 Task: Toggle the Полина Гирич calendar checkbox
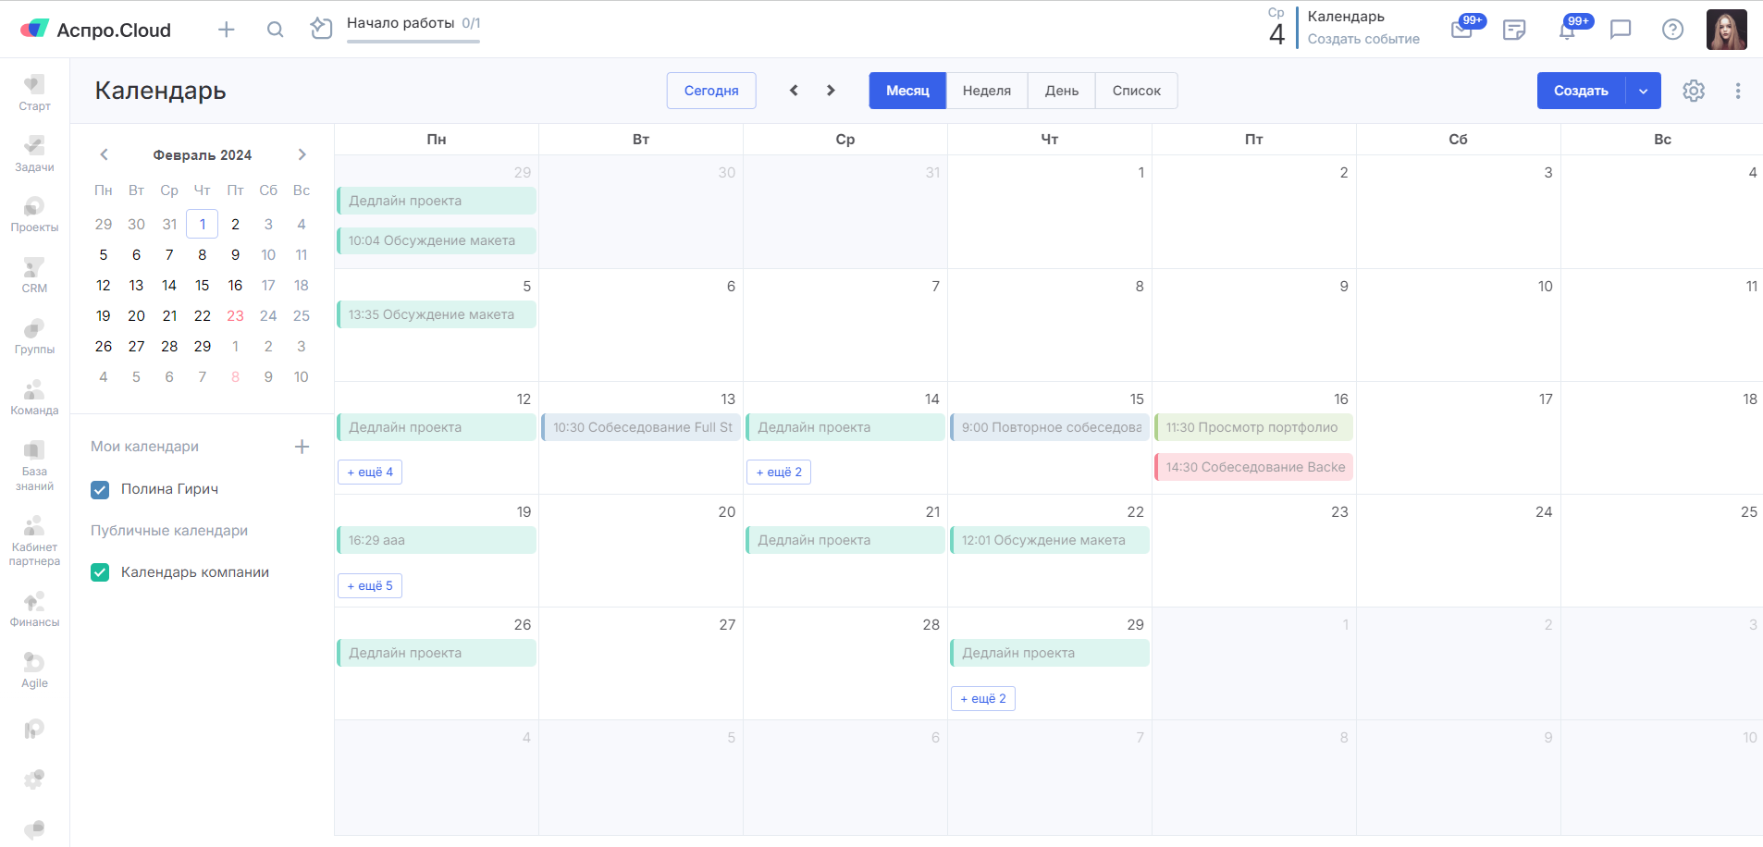(100, 489)
